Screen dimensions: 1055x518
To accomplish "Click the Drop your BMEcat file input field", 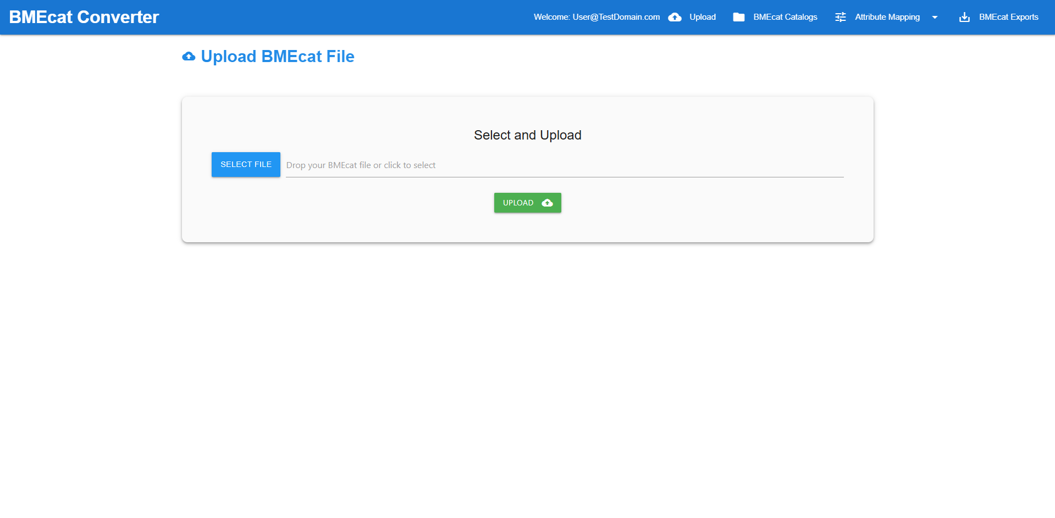I will click(x=565, y=165).
